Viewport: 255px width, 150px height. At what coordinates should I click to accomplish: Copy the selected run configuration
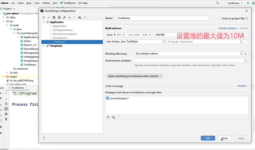point(54,17)
